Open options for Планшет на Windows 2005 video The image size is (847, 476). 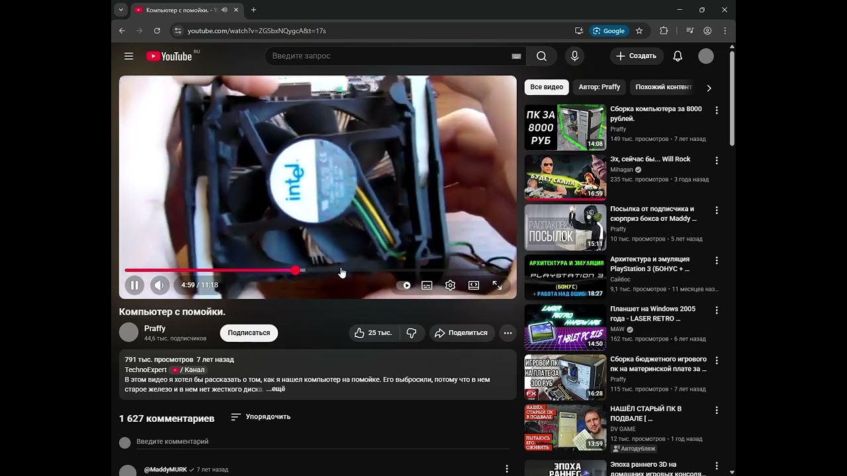coord(716,310)
